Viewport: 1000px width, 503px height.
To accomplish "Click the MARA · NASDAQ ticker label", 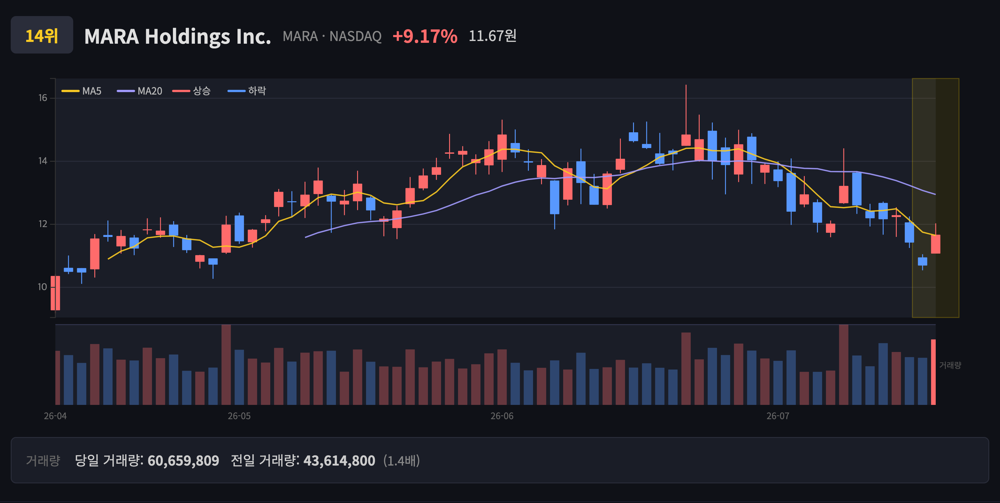I will (x=332, y=36).
